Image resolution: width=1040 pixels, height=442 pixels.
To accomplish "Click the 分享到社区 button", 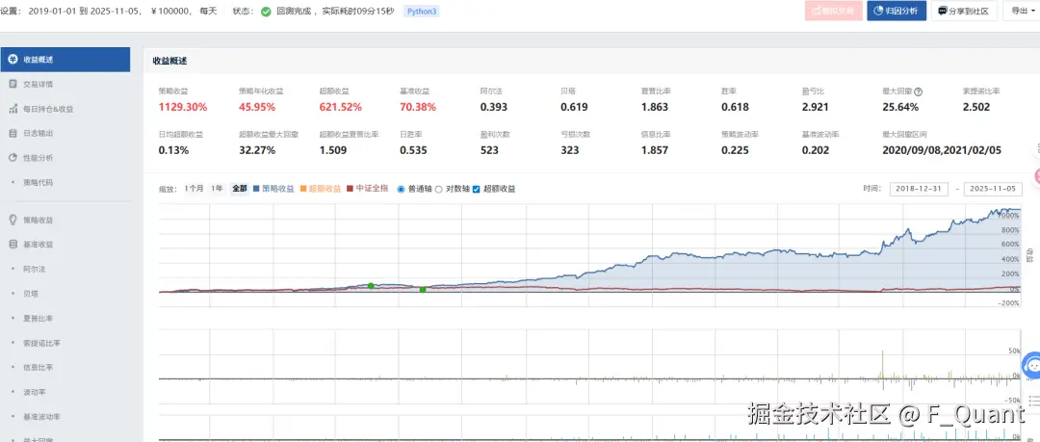I will point(964,11).
